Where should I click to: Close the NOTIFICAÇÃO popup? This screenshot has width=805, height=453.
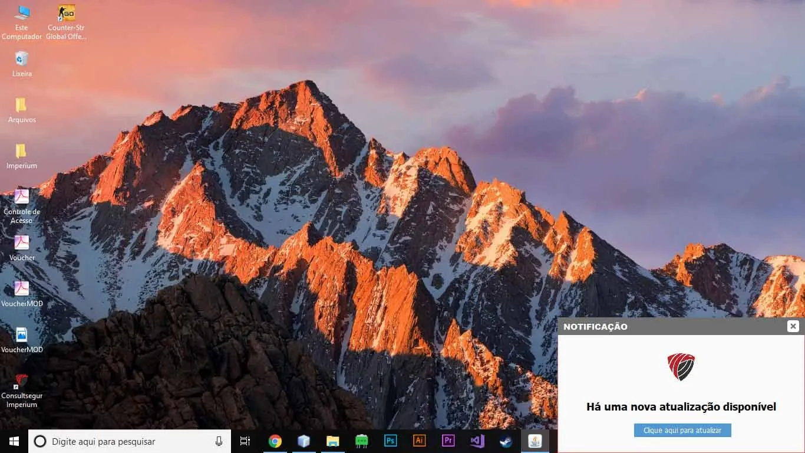pyautogui.click(x=793, y=326)
